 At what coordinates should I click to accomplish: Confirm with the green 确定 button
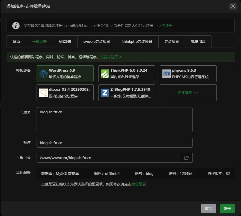(227, 208)
